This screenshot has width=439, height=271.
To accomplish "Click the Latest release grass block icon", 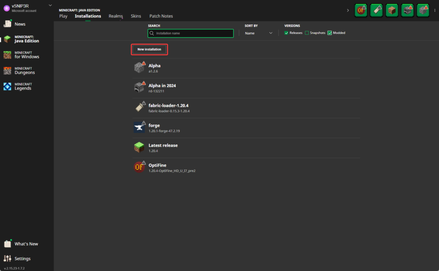I will click(139, 147).
